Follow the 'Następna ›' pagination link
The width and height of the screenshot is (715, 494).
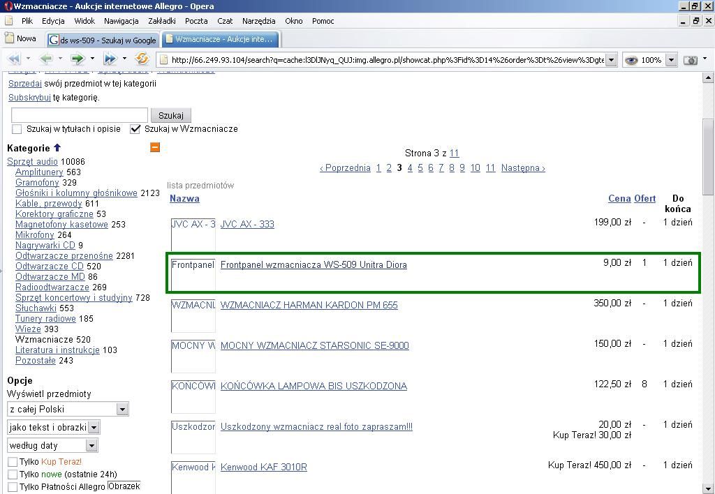pyautogui.click(x=523, y=167)
